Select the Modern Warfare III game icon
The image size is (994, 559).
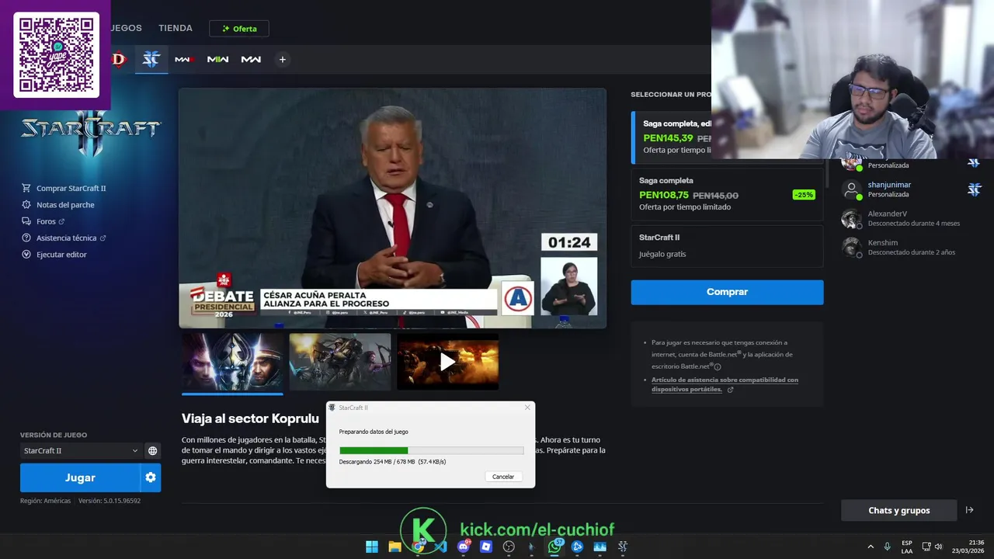[185, 60]
